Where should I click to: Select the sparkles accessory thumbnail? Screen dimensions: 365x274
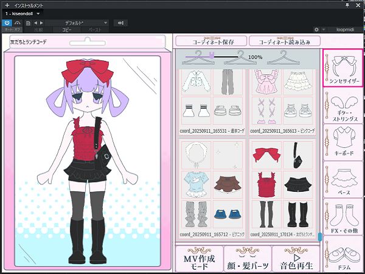[228, 155]
